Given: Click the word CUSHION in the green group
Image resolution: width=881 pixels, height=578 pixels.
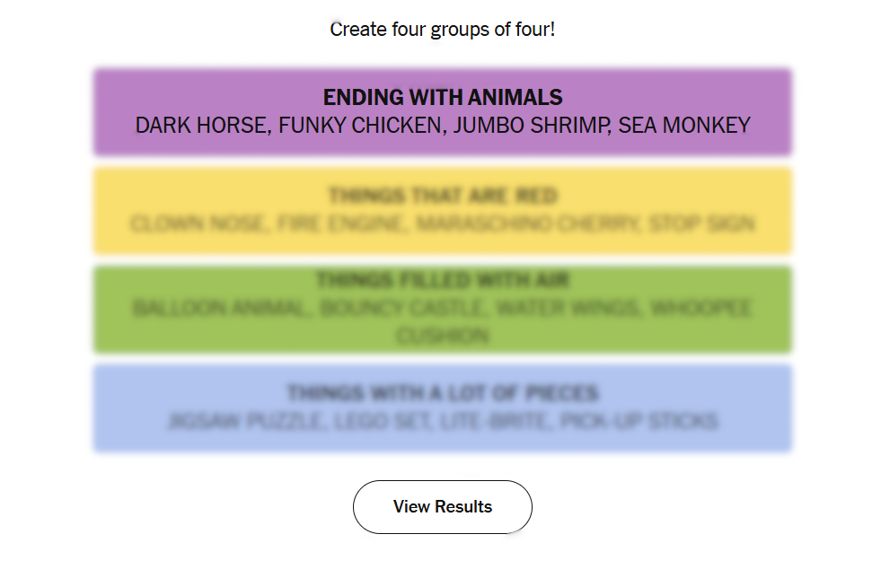Looking at the screenshot, I should 442,337.
